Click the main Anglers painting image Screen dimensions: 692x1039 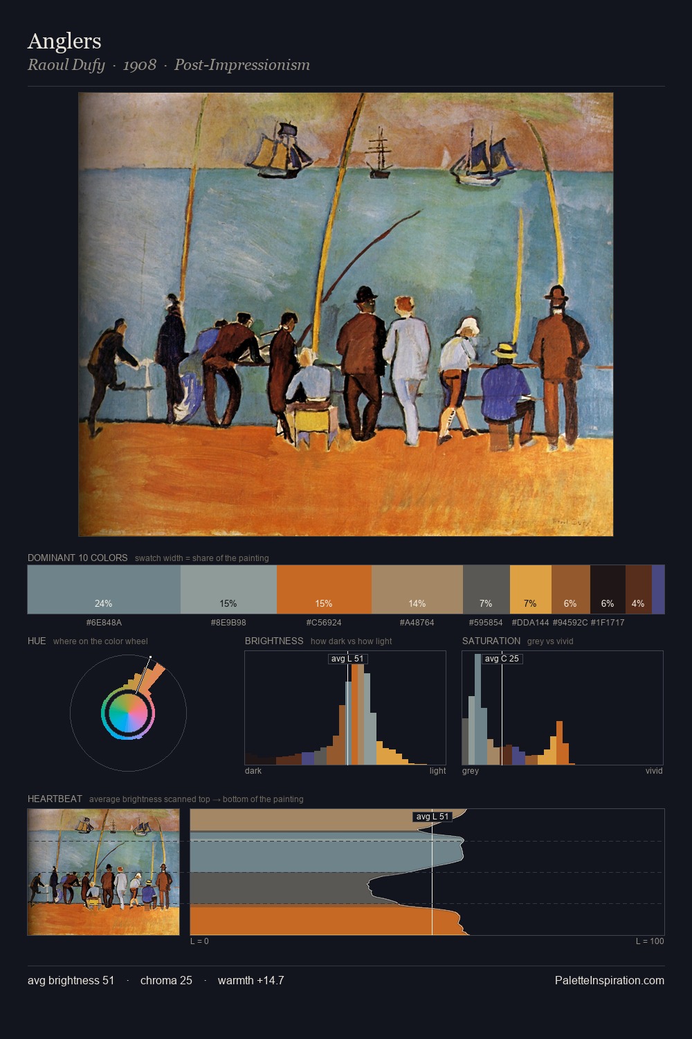click(x=346, y=314)
